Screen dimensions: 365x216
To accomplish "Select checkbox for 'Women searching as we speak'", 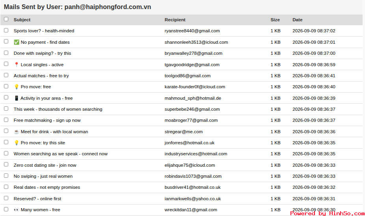I will pos(6,153).
